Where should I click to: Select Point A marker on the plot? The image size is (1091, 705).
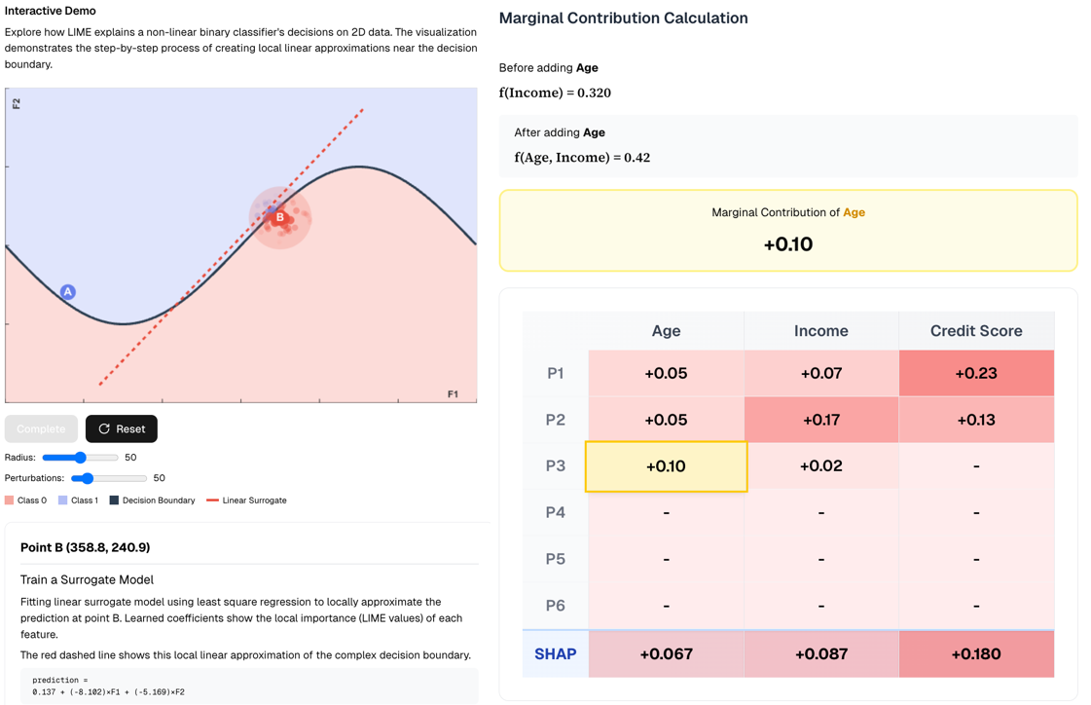[x=67, y=290]
